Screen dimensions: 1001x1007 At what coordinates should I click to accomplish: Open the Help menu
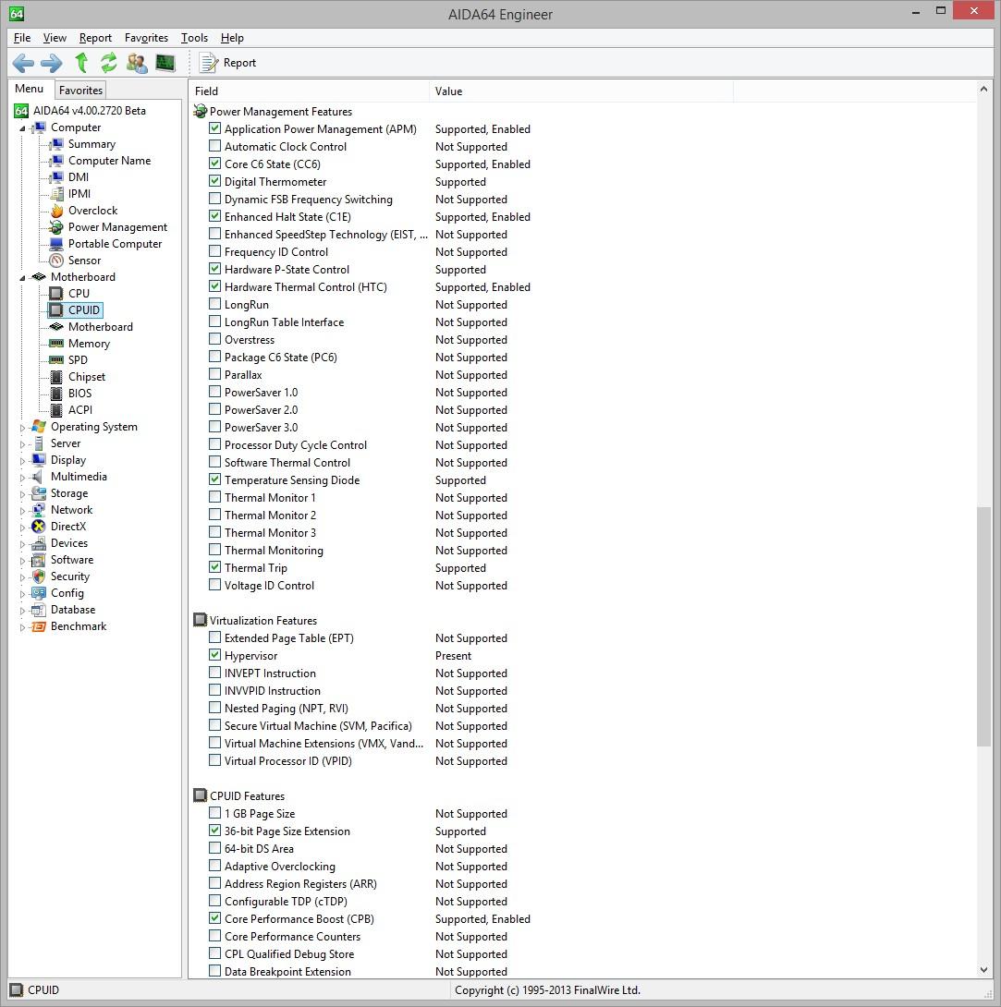click(x=232, y=38)
